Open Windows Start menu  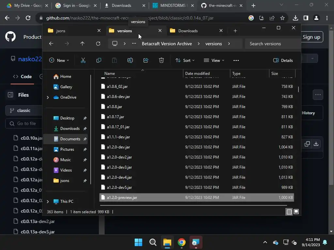coord(138,242)
